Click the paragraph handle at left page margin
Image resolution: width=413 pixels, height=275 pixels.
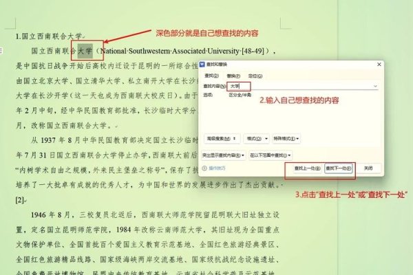[1, 51]
